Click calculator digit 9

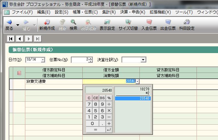102,104
